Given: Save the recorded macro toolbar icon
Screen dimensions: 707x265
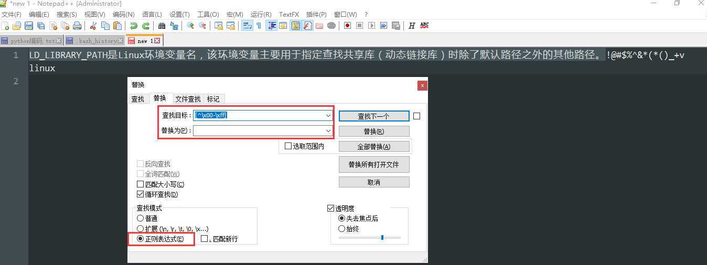Looking at the screenshot, I should 396,25.
